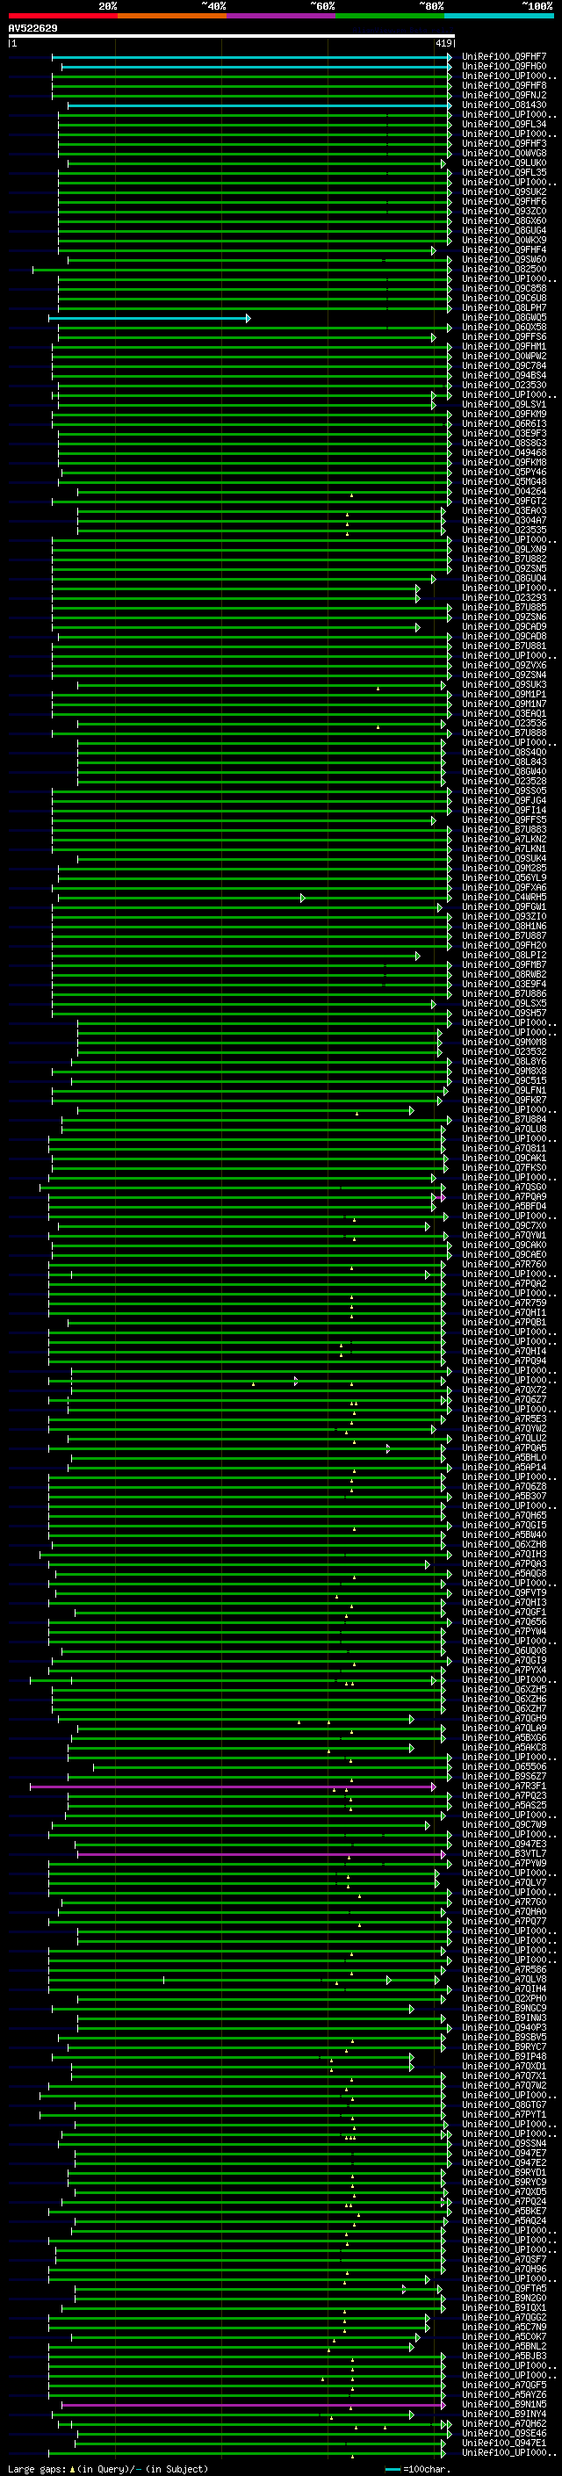
Task: Select the UniRef100_B7U882 hit
Action: [x=504, y=559]
